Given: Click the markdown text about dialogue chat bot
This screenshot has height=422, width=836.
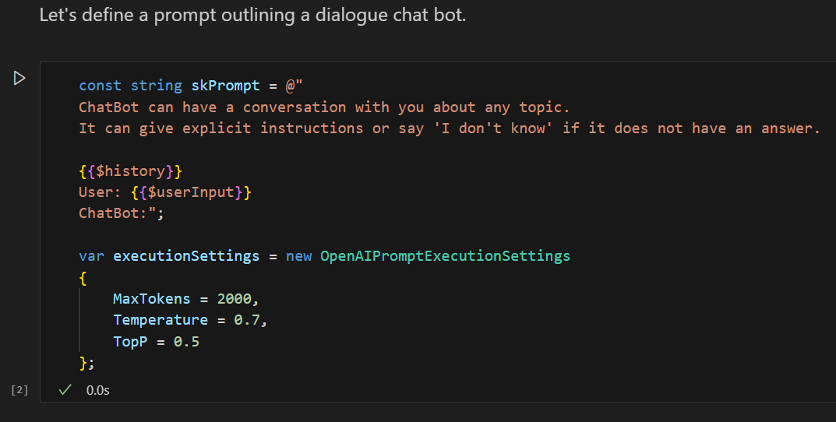Looking at the screenshot, I should [x=252, y=15].
